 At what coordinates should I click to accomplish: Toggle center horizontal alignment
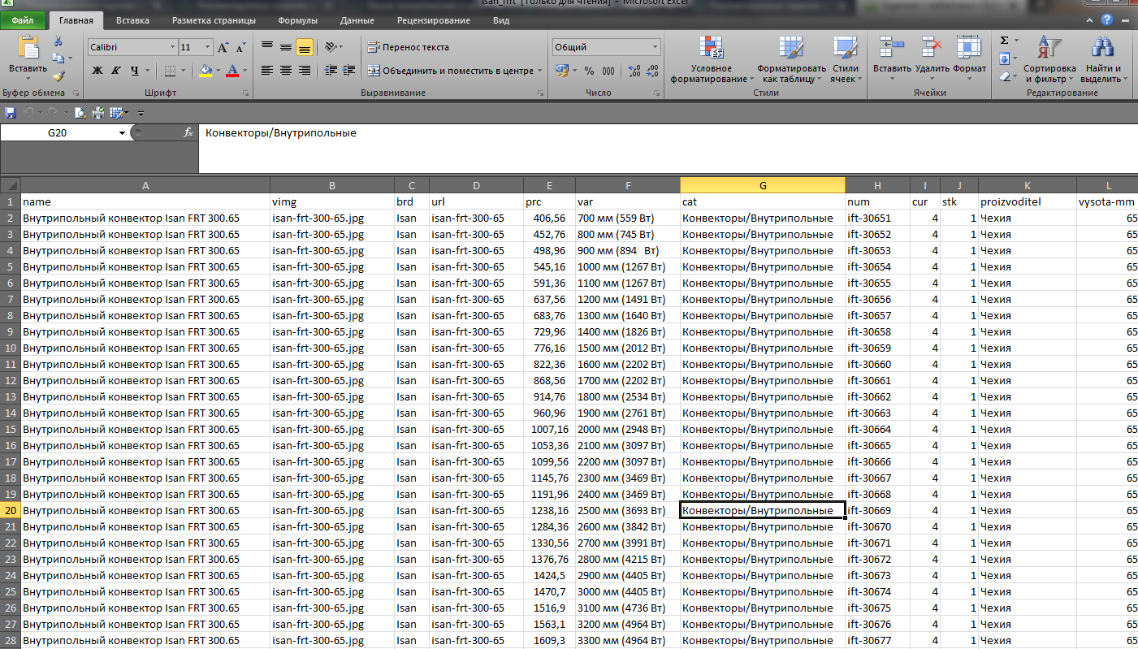(x=285, y=71)
